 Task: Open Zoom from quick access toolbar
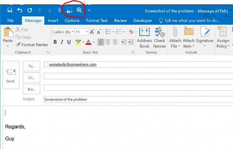pos(79,10)
